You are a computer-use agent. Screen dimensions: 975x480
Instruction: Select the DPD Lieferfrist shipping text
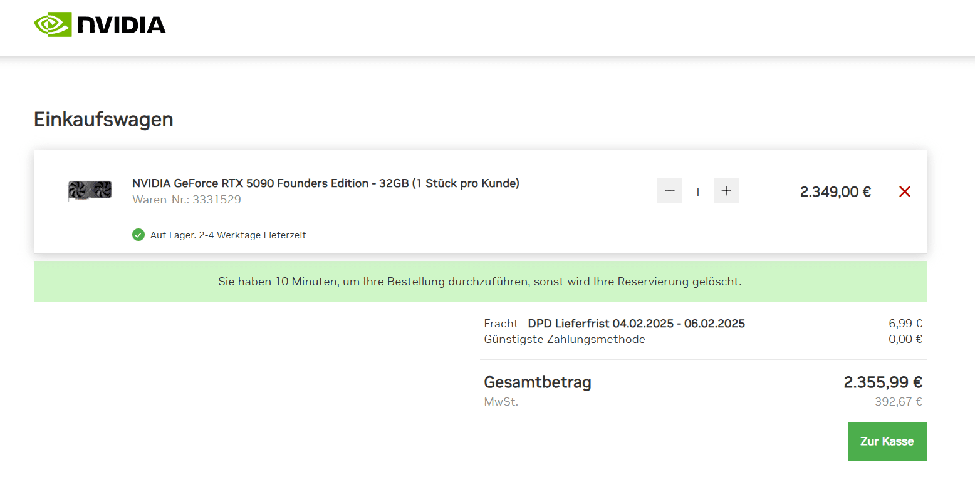[x=636, y=324]
